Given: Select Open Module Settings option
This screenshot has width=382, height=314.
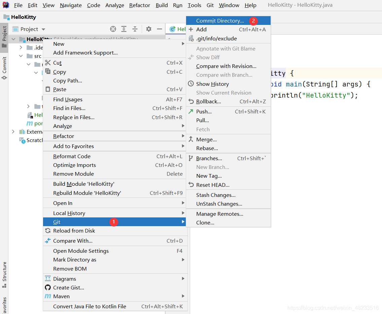Looking at the screenshot, I should (114, 251).
